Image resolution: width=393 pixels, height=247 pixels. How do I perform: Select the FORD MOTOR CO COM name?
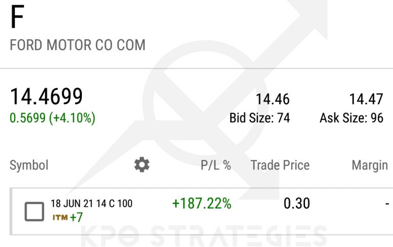[x=77, y=45]
